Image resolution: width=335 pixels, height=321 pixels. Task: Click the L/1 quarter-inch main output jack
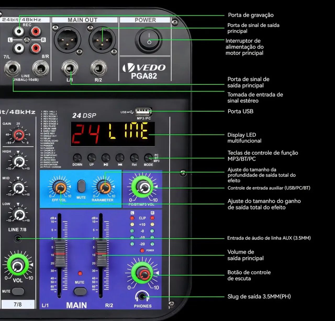coord(70,68)
